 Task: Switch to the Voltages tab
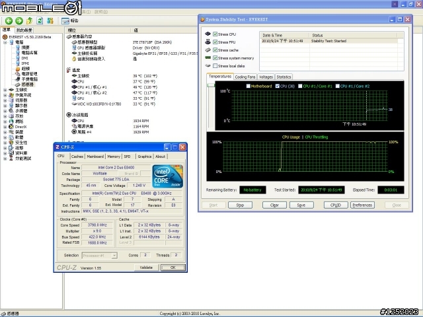tap(266, 77)
